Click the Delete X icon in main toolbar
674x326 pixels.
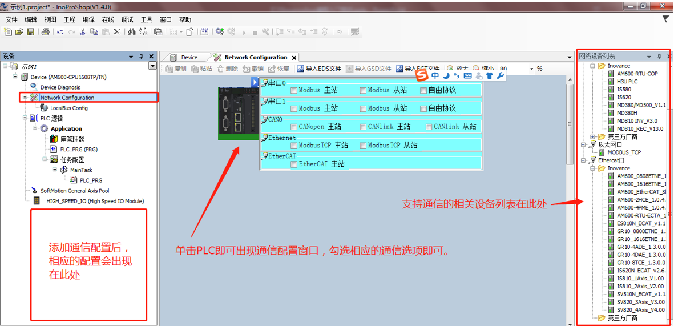pos(116,32)
